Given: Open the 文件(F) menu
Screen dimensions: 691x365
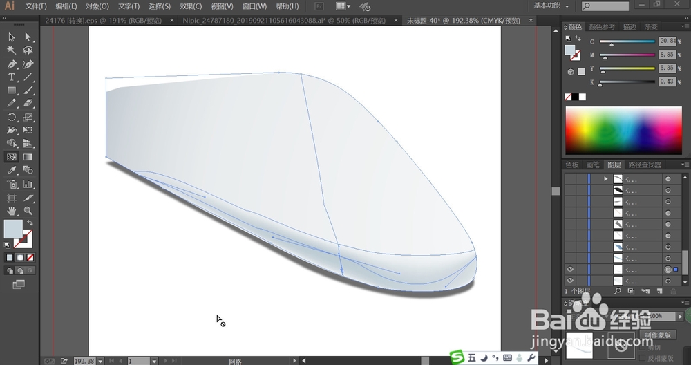Looking at the screenshot, I should [36, 6].
